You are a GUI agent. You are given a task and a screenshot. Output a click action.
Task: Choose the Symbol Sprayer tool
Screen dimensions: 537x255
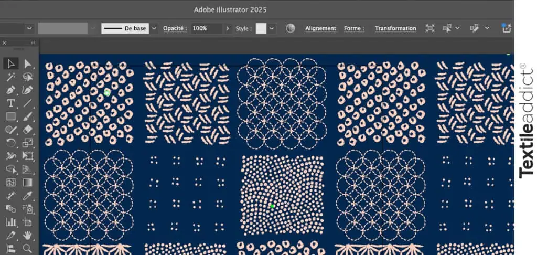coord(28,208)
